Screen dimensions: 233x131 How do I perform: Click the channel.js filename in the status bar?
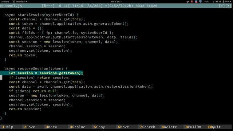pos(11,6)
